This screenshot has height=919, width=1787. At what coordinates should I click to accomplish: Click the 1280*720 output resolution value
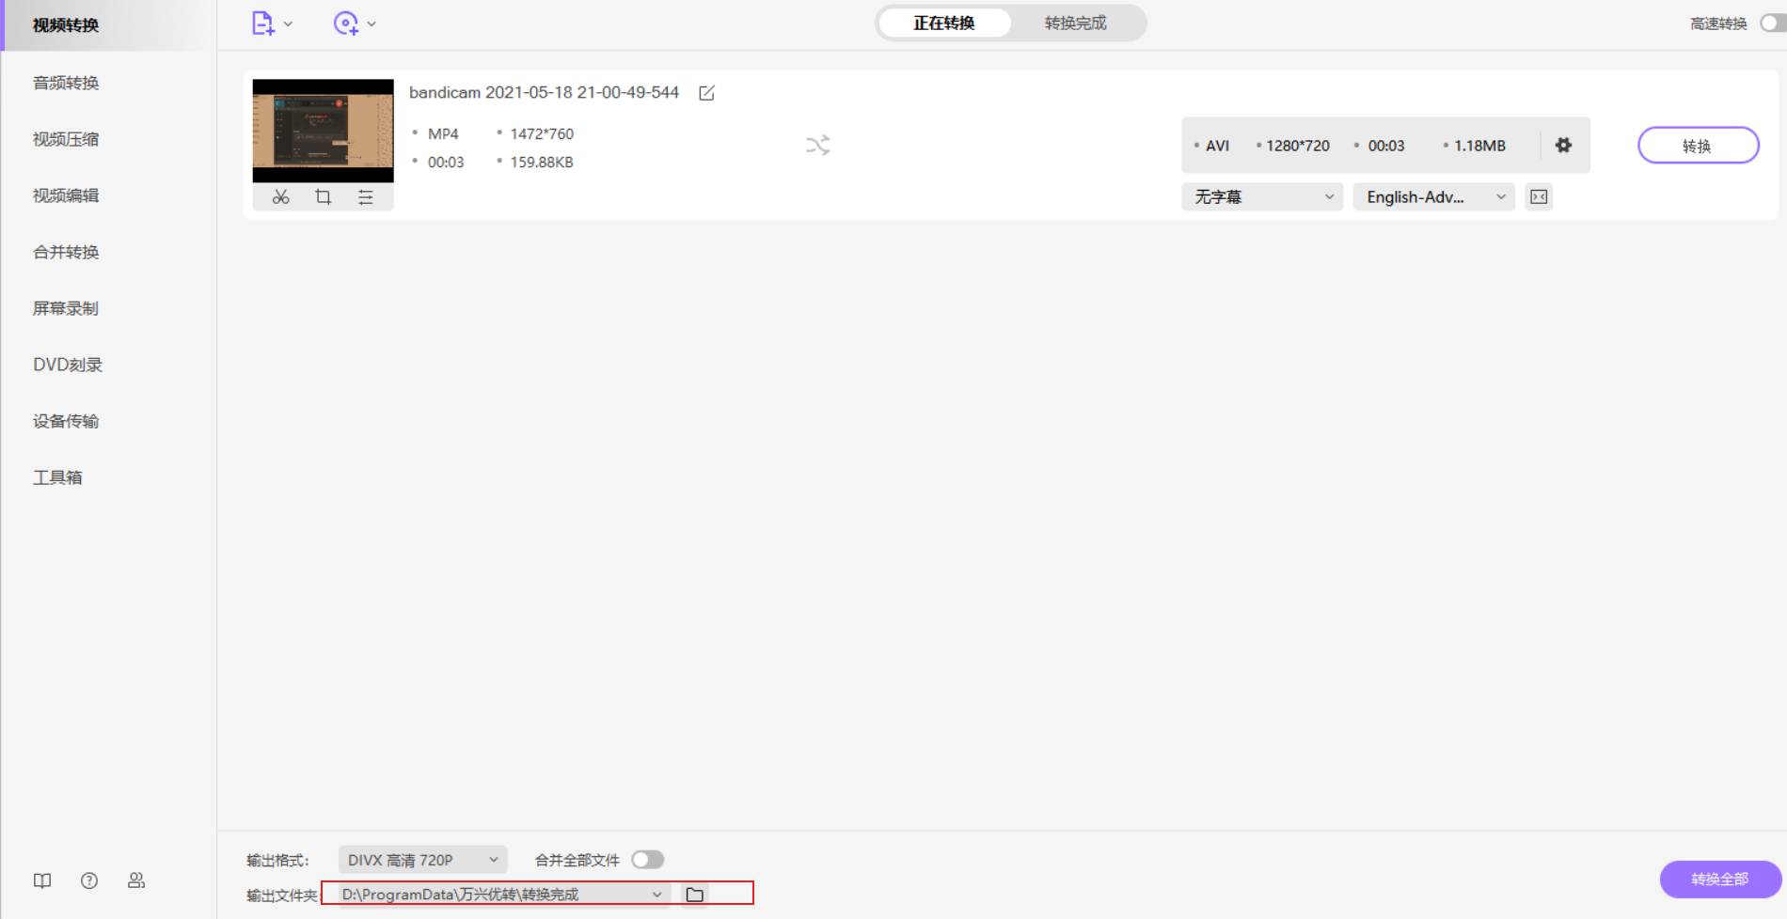[1298, 146]
